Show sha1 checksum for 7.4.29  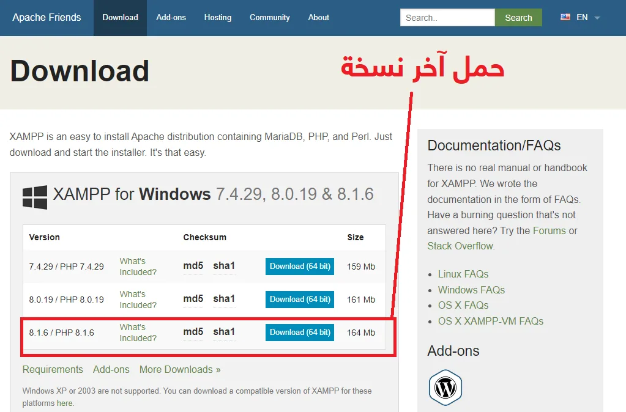click(x=224, y=266)
